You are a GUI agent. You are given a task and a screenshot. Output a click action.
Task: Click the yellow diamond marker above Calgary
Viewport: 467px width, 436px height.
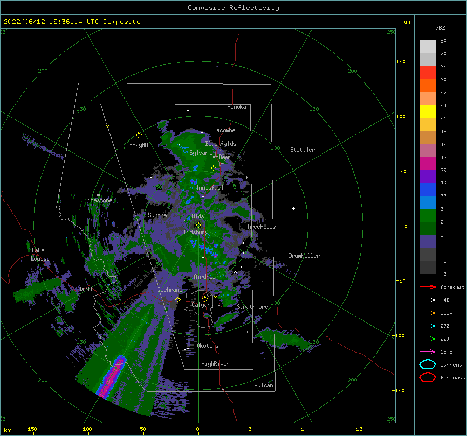205,299
